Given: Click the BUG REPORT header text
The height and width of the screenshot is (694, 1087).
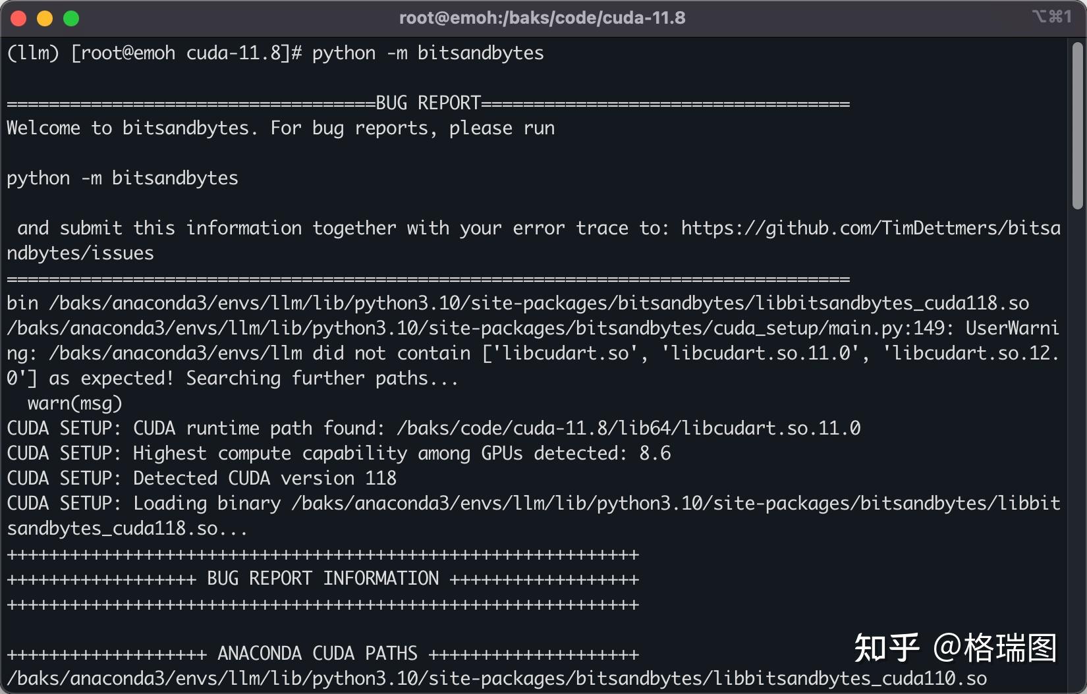Looking at the screenshot, I should point(428,103).
